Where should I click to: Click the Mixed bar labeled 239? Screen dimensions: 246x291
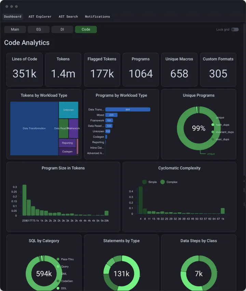[x=111, y=115]
